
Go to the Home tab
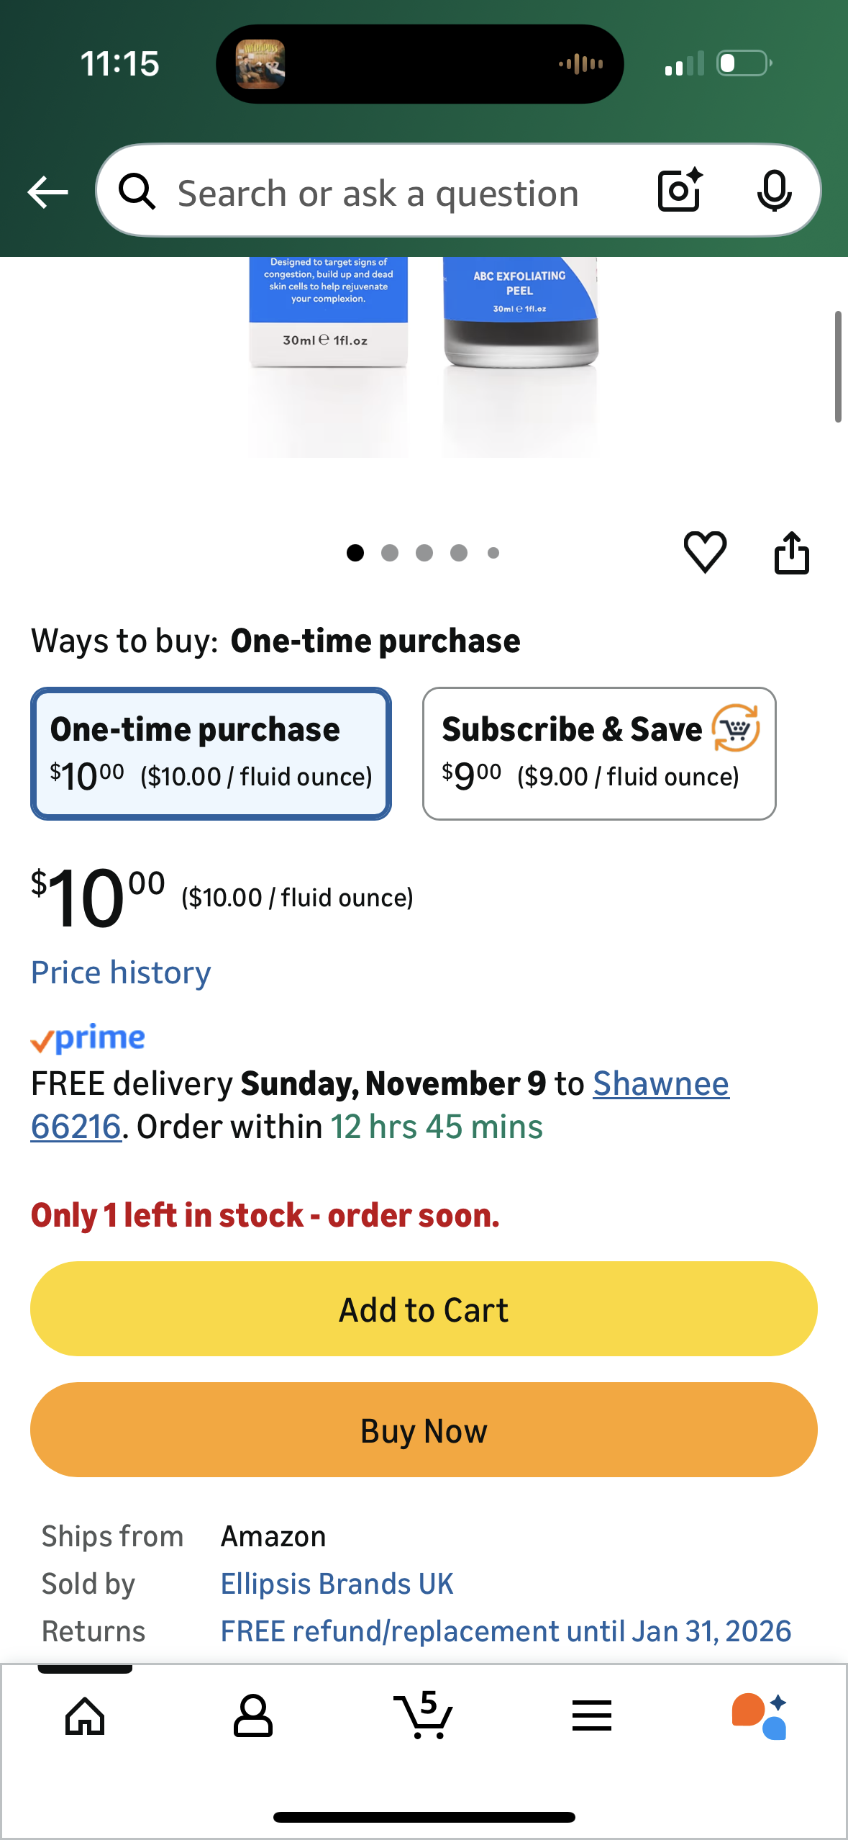pos(85,1716)
